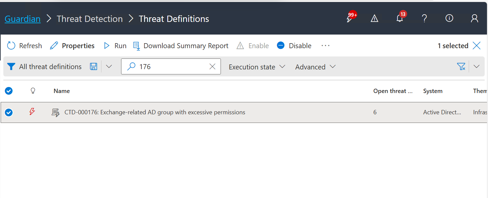Viewport: 488px width, 198px height.
Task: Click the Disable button in toolbar
Action: click(294, 46)
